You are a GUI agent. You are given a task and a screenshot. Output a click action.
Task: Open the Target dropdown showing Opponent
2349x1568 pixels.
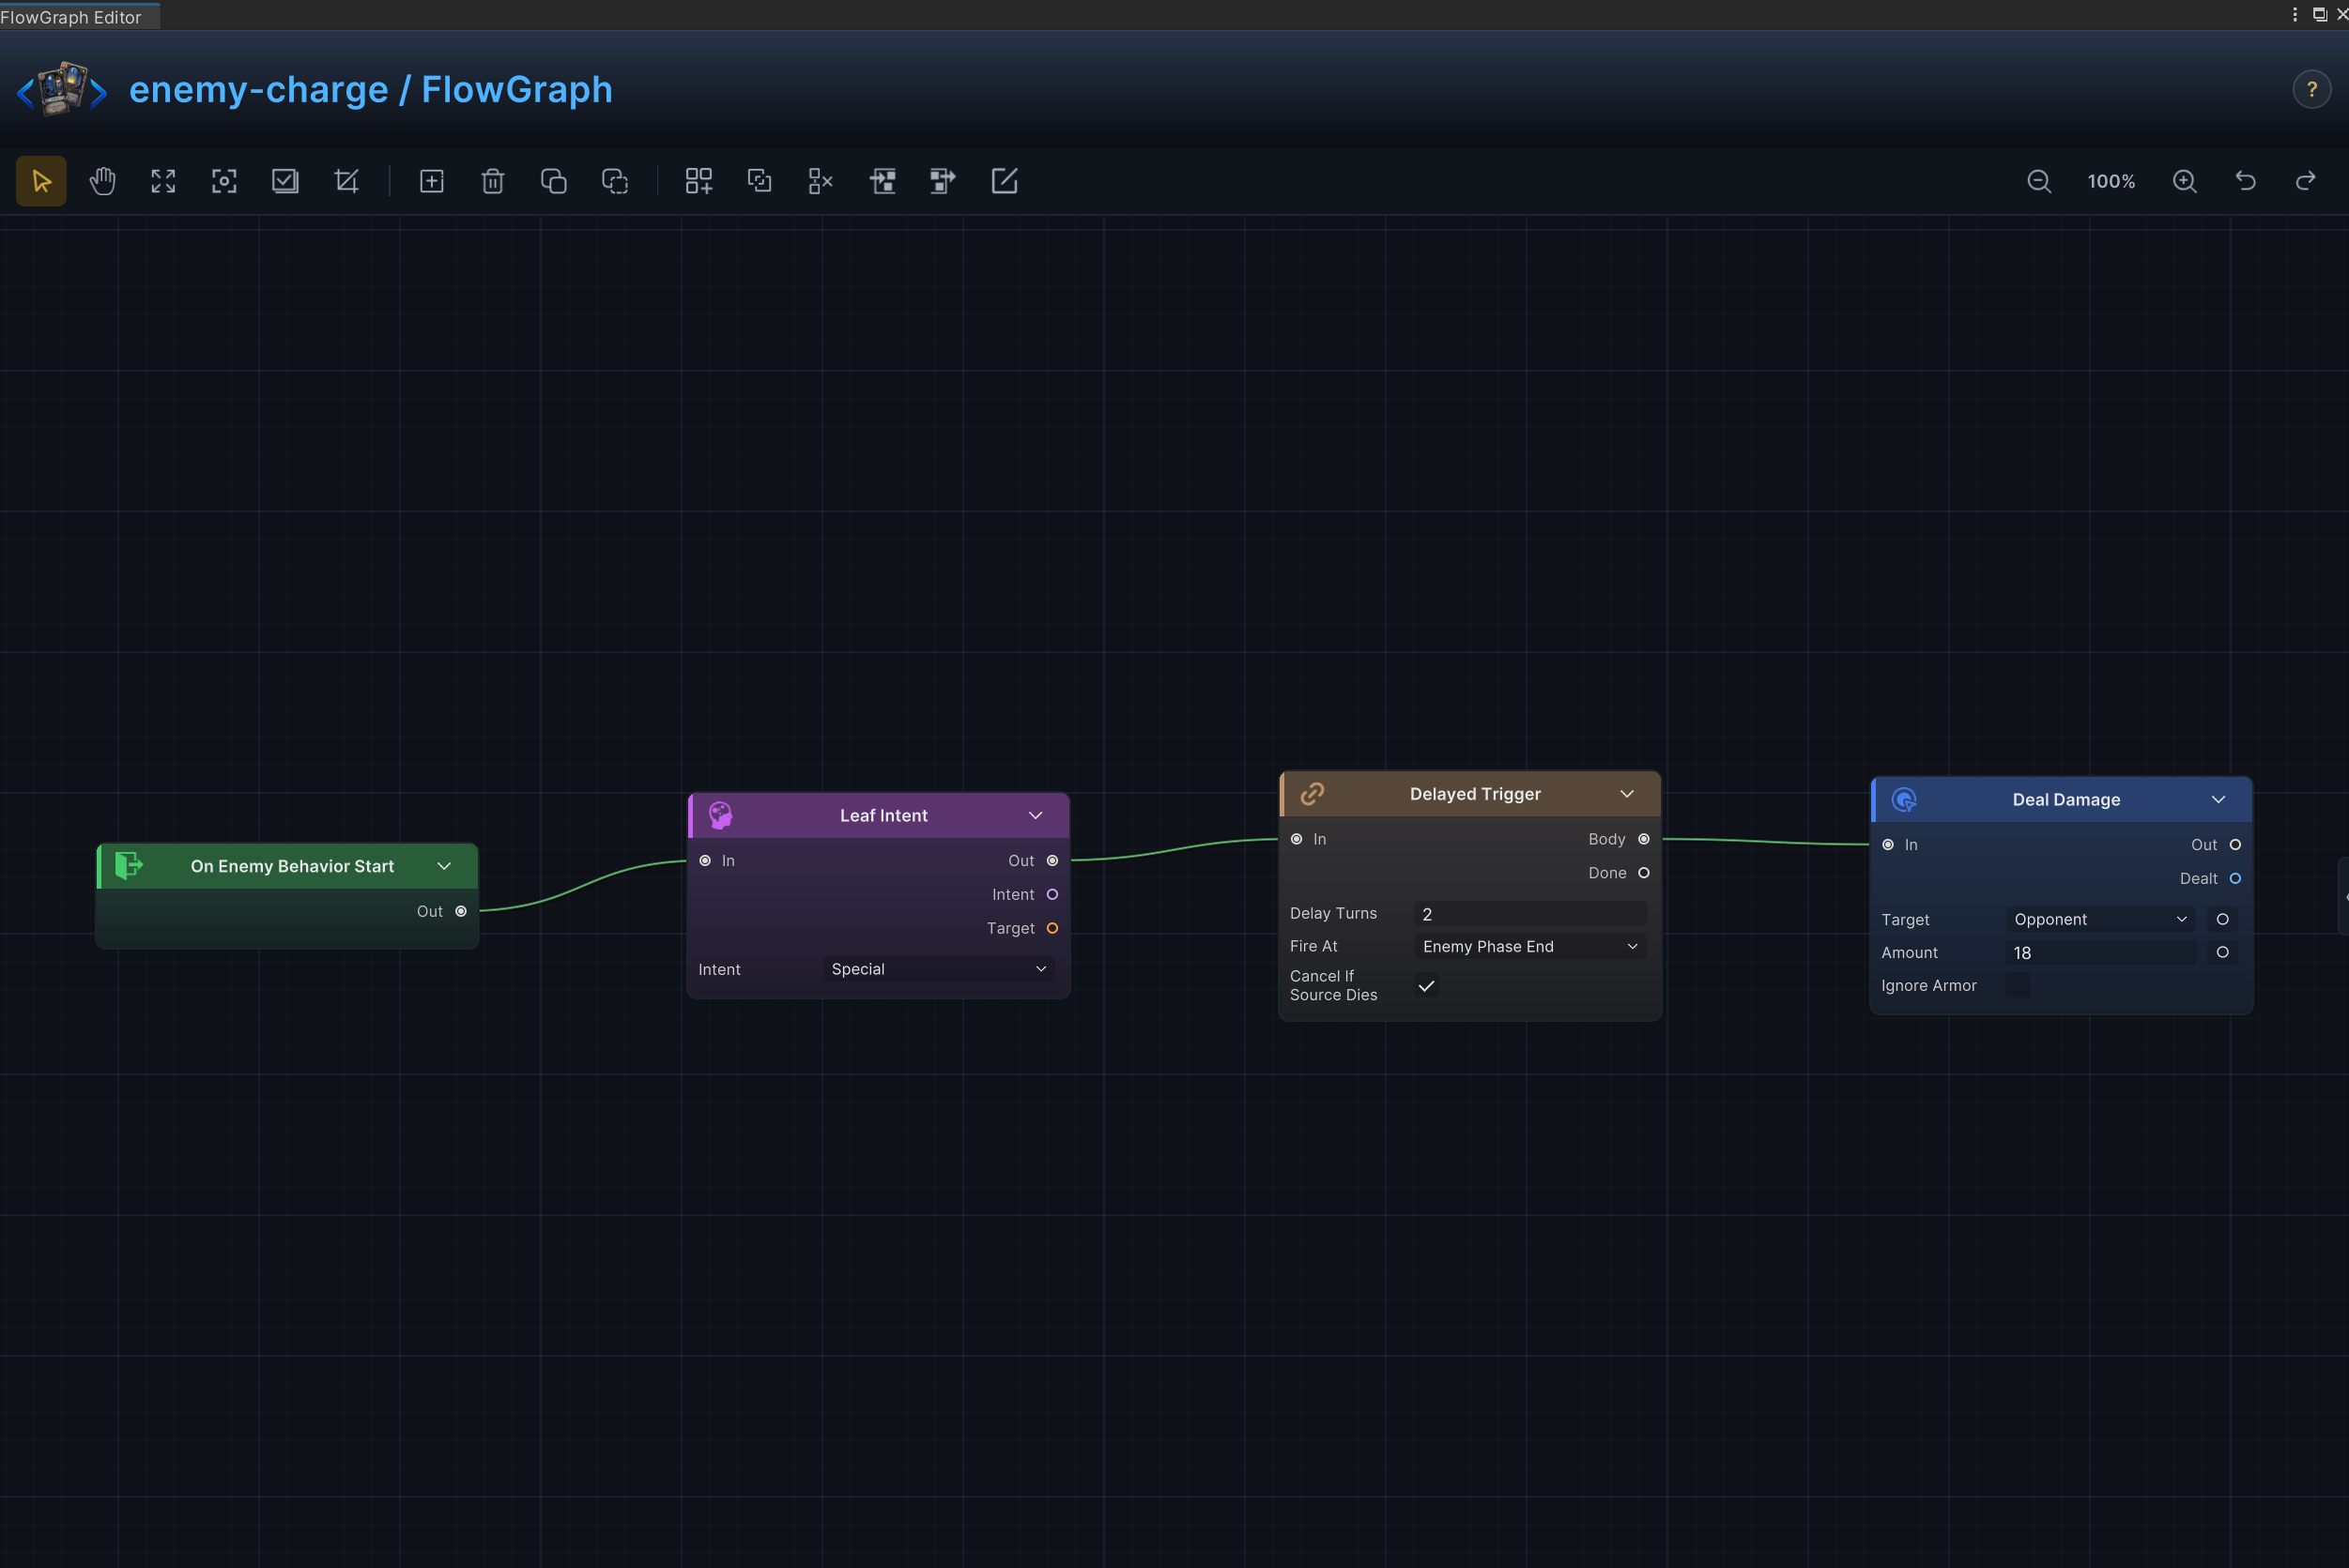click(2101, 919)
